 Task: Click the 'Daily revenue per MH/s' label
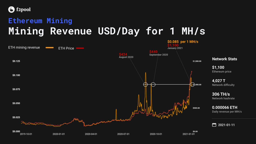(x=227, y=112)
